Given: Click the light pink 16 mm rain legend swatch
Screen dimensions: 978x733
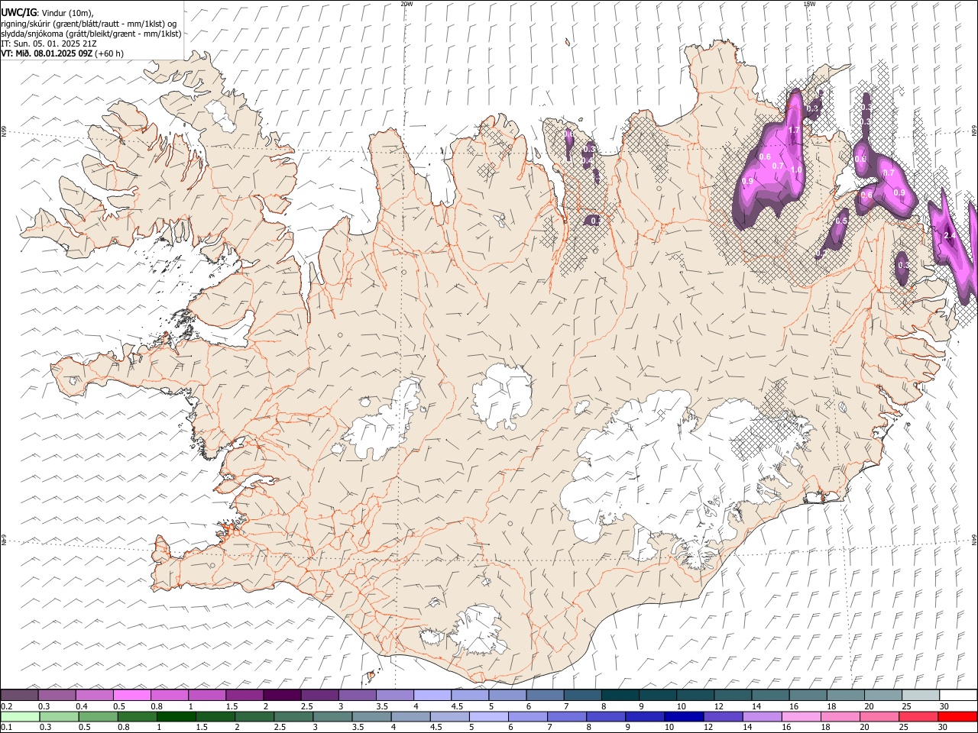Looking at the screenshot, I should [x=800, y=716].
